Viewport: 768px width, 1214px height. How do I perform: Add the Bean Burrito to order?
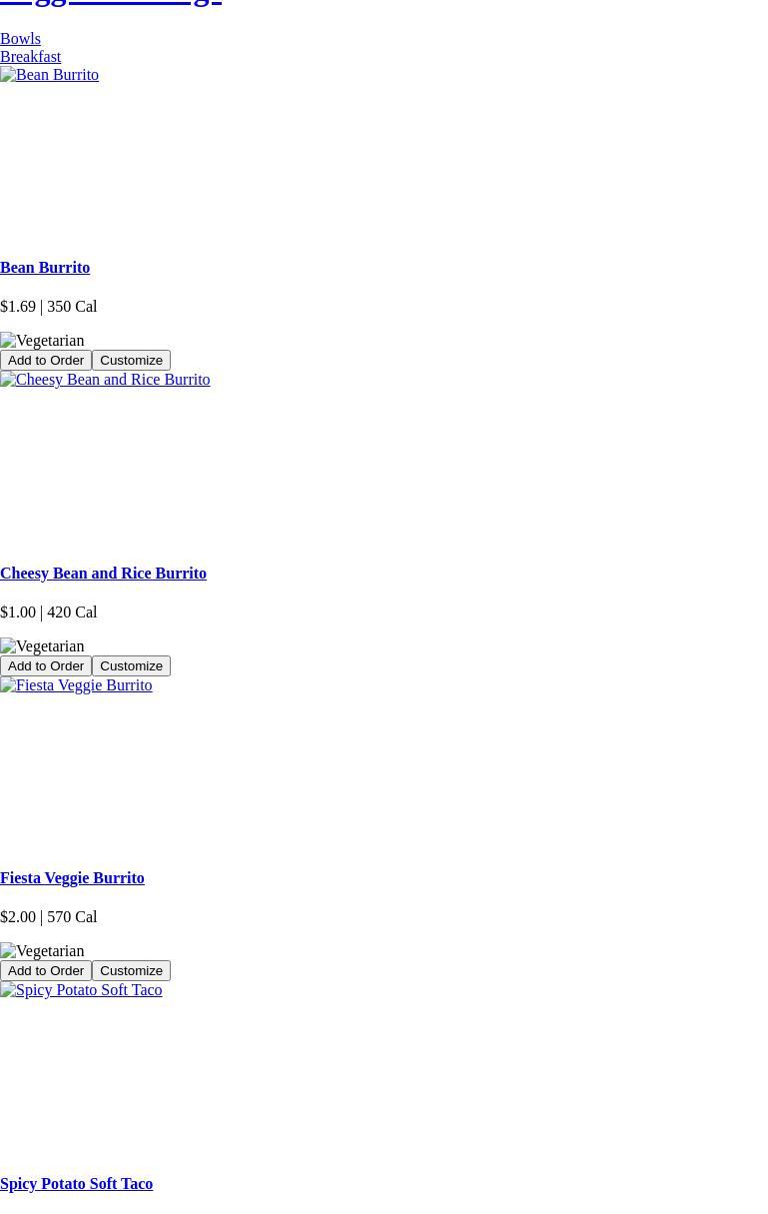(x=46, y=361)
